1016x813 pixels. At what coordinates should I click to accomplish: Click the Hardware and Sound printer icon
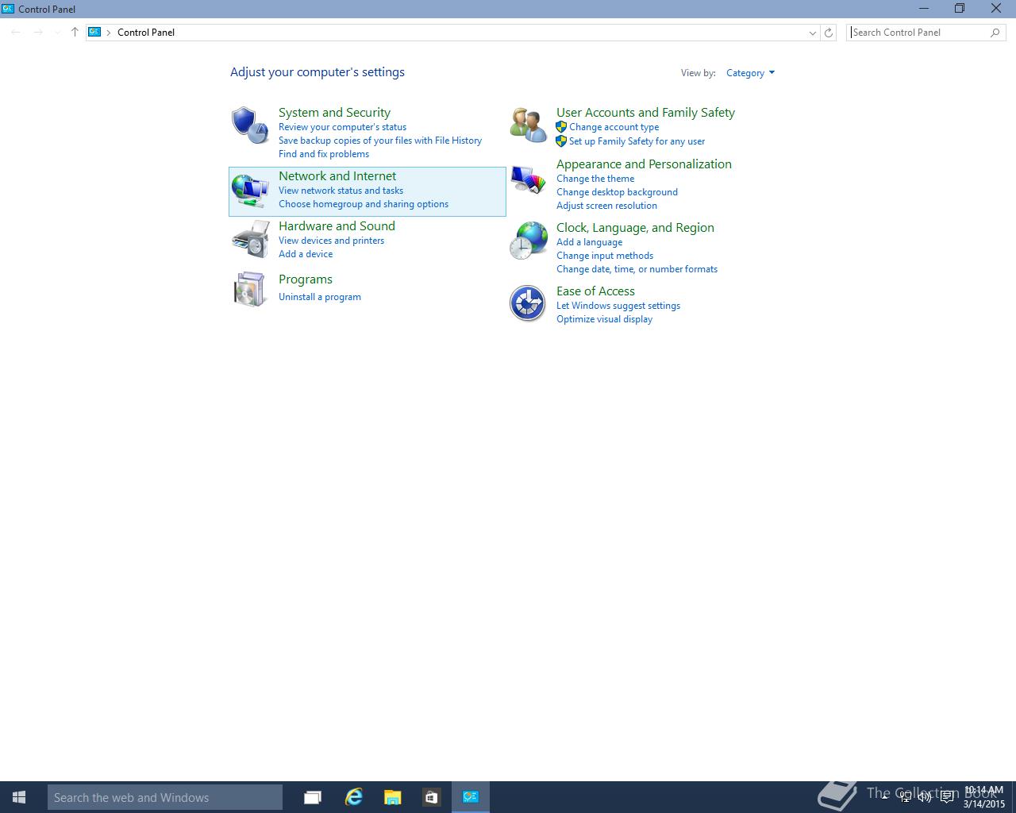[250, 240]
